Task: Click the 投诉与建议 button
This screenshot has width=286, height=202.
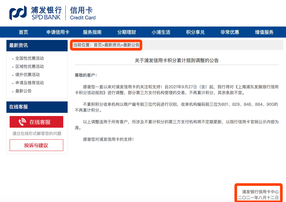Action: (36, 145)
